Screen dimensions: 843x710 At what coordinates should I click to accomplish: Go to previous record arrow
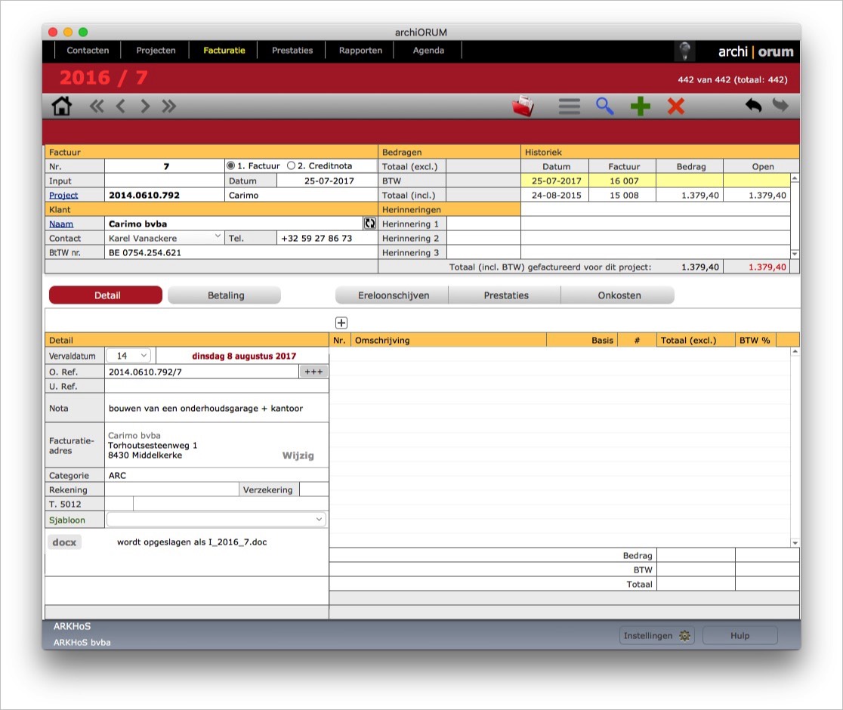tap(121, 106)
